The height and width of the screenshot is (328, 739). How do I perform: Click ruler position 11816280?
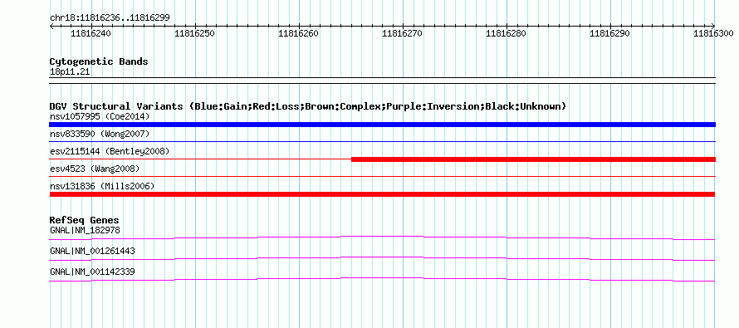click(x=507, y=33)
